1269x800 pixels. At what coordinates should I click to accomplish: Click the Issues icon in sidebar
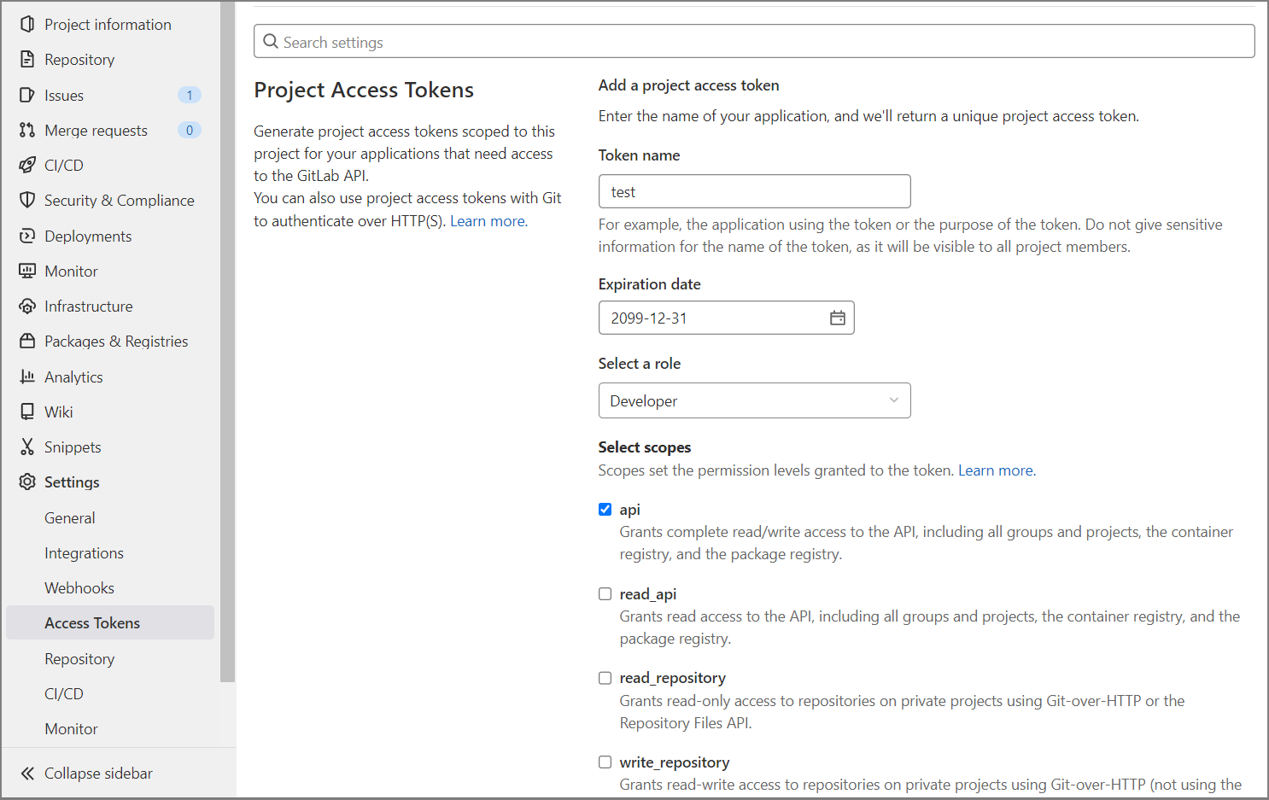tap(27, 95)
